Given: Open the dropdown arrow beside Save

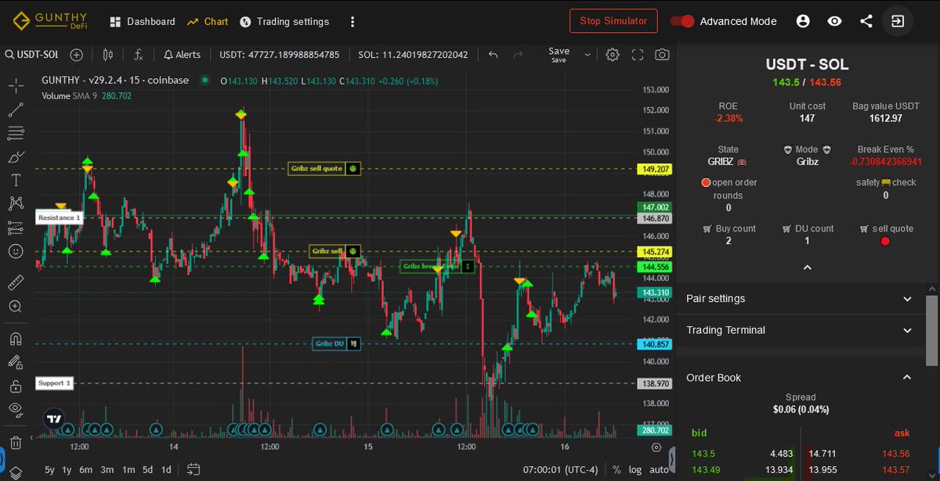Looking at the screenshot, I should point(587,55).
